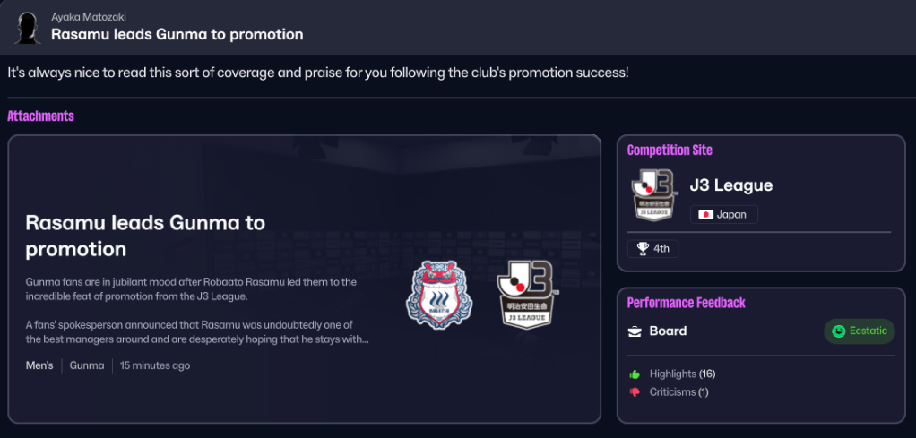Viewport: 916px width, 438px height.
Task: Select the Japan nation badge
Action: [723, 215]
